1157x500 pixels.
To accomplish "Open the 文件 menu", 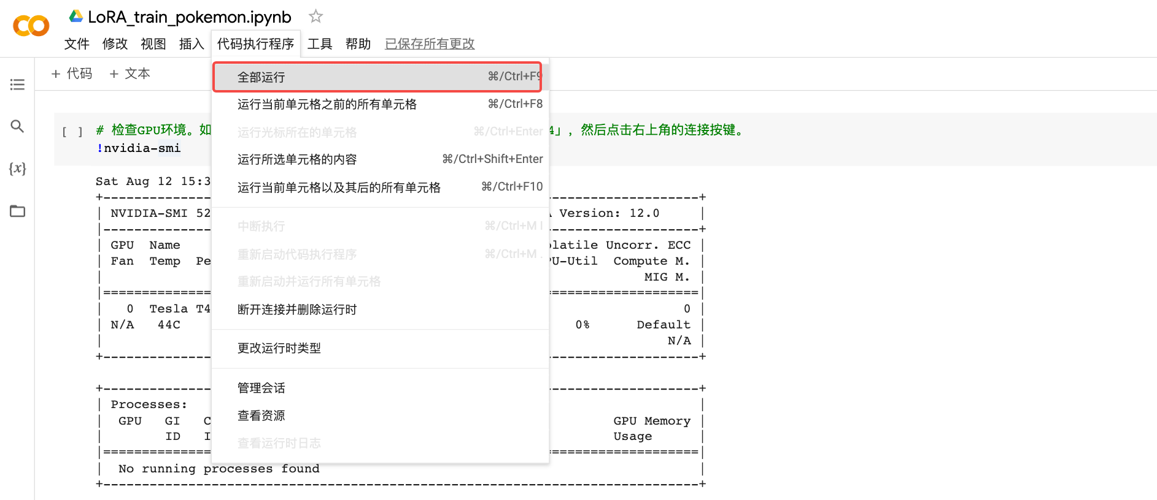I will coord(77,44).
